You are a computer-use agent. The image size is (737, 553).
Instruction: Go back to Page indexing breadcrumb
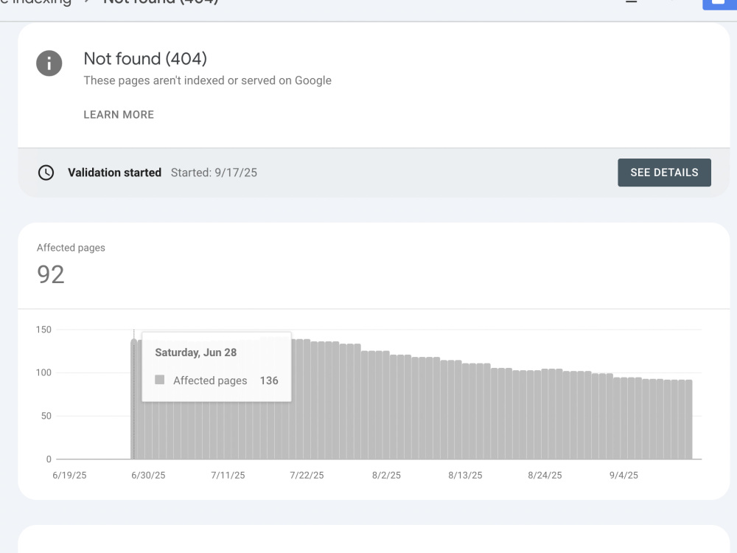(x=35, y=2)
